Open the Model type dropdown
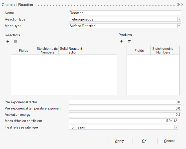Viewport: 186px width, 149px height. tap(179, 26)
